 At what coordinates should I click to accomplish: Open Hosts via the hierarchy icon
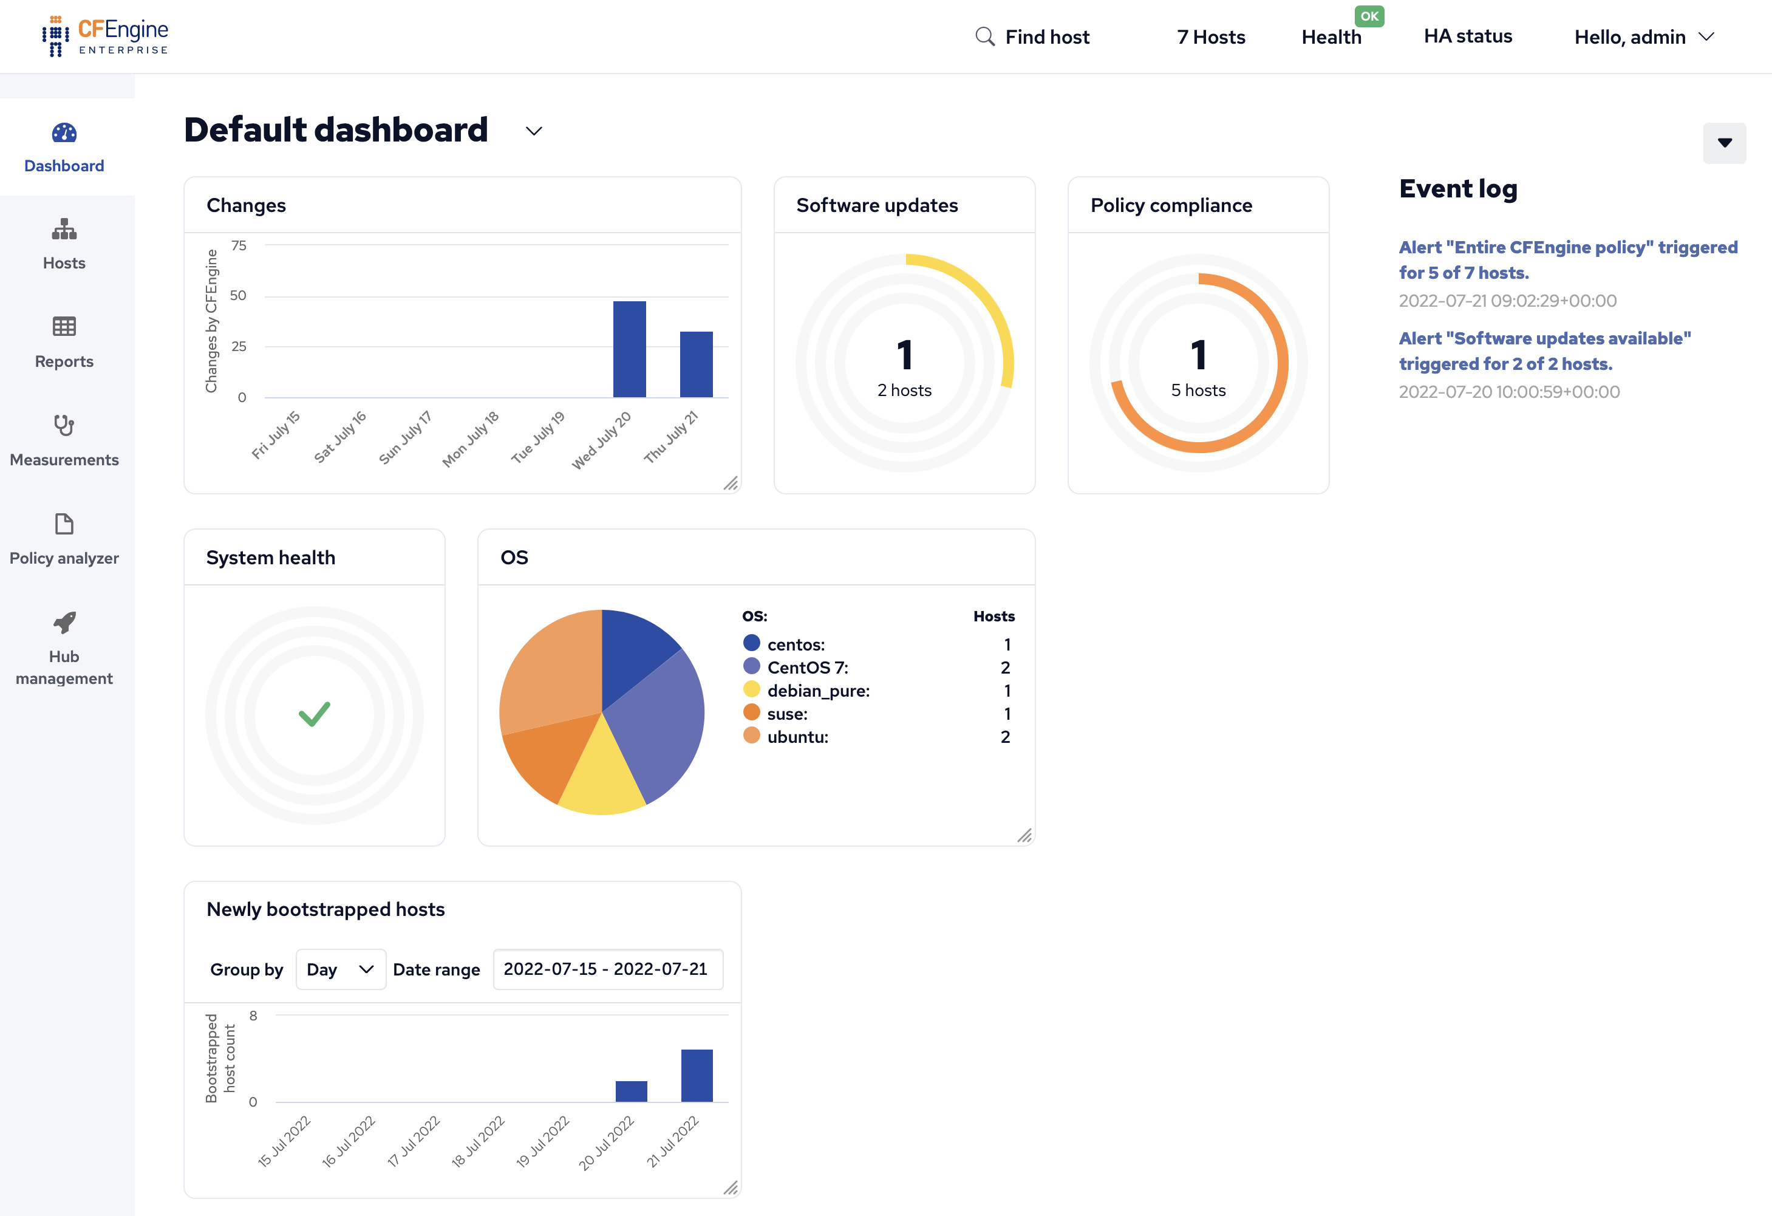point(64,229)
